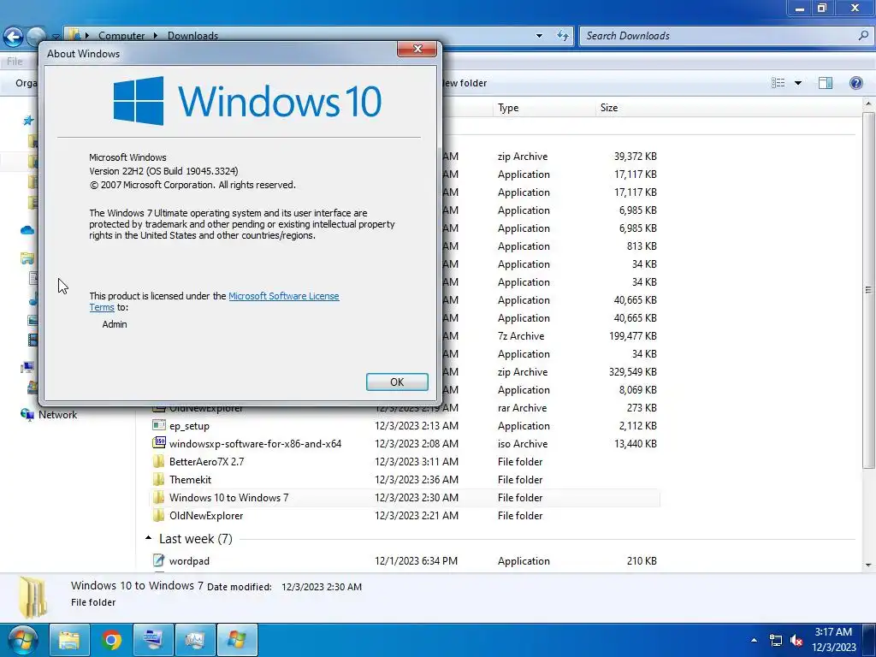Image resolution: width=876 pixels, height=657 pixels.
Task: Click the vertical scrollbar down arrow
Action: [x=868, y=565]
